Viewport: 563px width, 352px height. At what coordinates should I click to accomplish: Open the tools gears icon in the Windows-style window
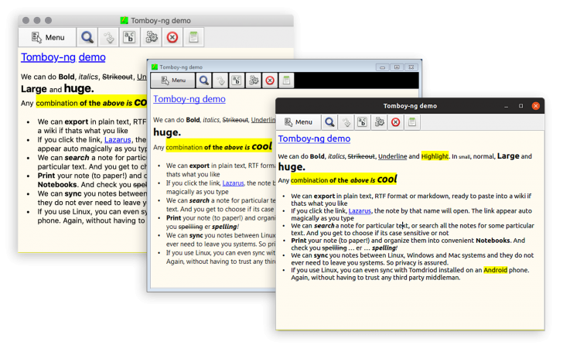[x=254, y=80]
